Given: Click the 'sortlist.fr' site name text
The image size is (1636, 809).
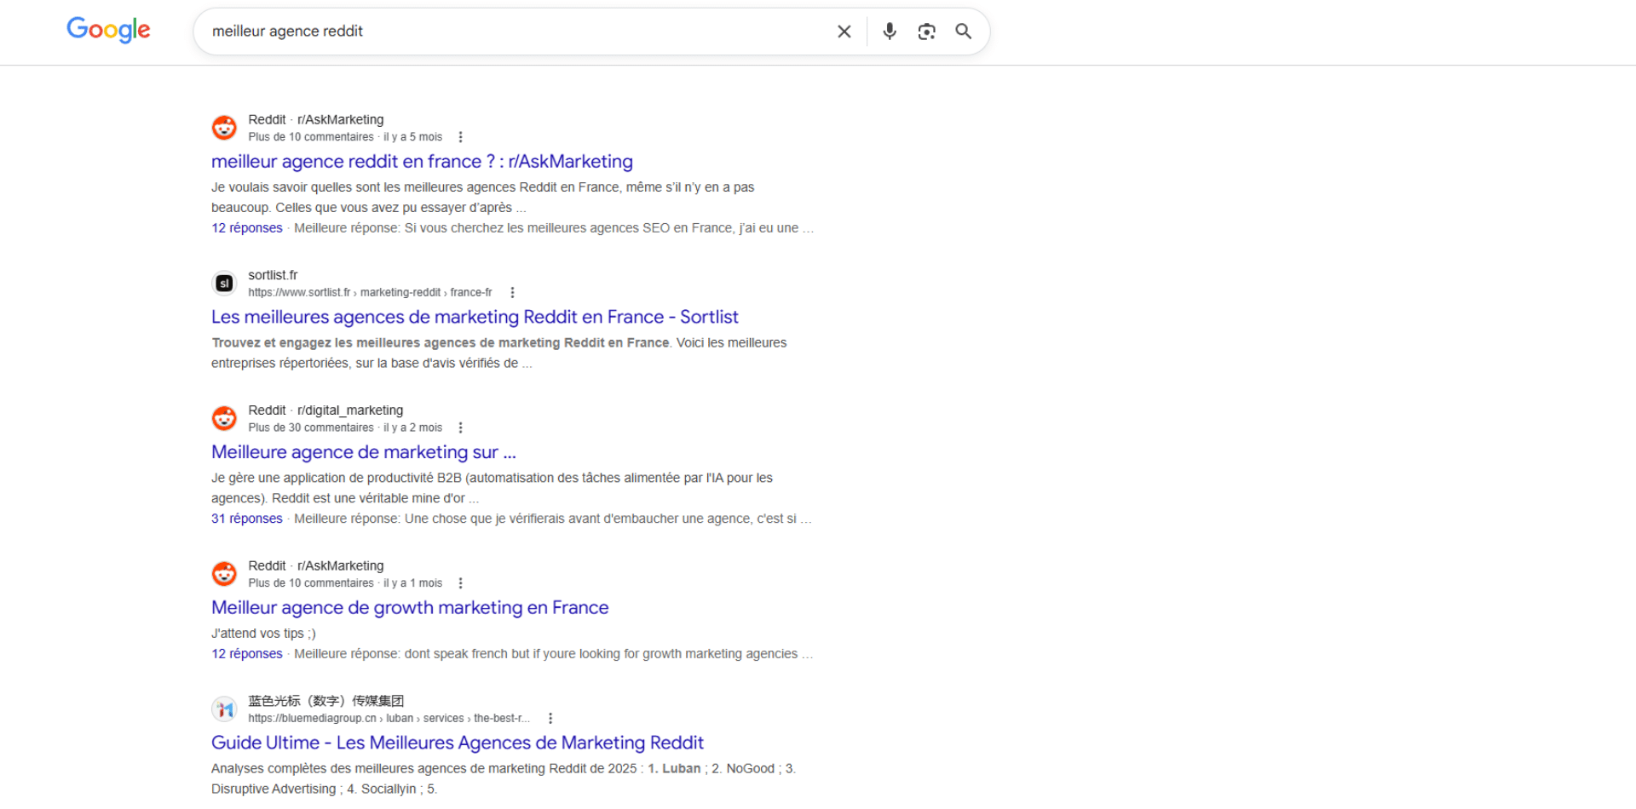Looking at the screenshot, I should click(273, 275).
